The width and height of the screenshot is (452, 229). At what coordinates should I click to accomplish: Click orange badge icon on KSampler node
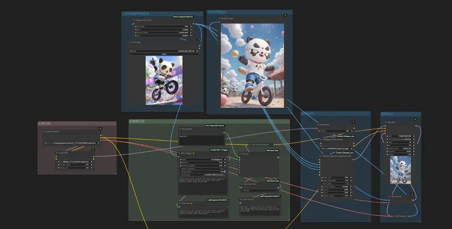click(x=415, y=119)
